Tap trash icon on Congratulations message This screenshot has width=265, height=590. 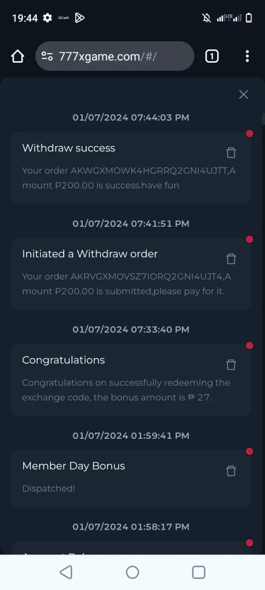coord(231,365)
